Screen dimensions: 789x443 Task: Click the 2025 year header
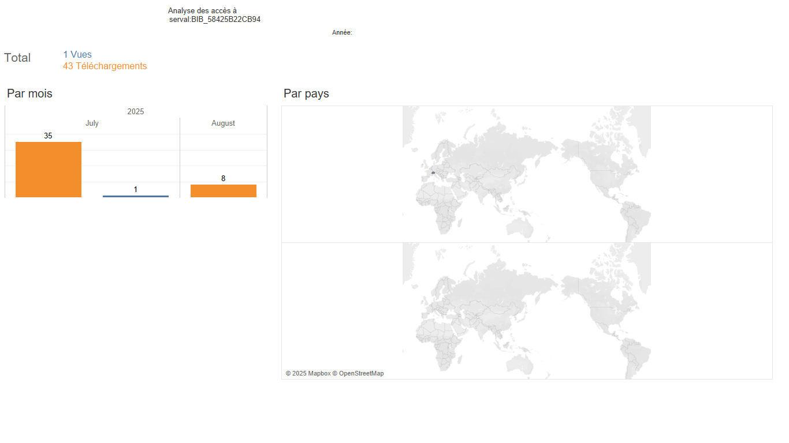coord(136,112)
